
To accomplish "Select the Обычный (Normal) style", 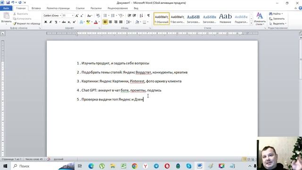I will click(x=161, y=19).
